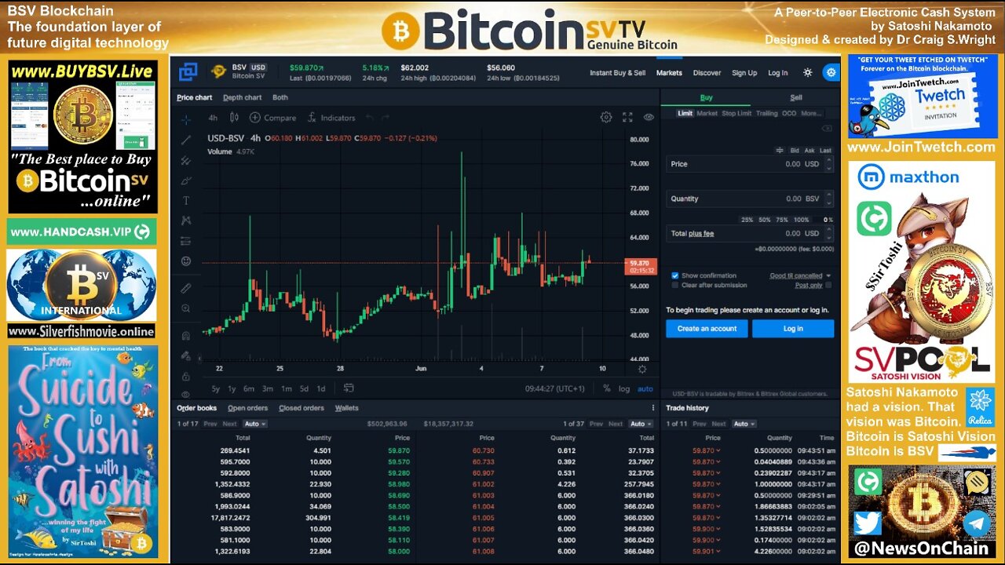
Task: Open sell order book Auto dropdown
Action: [641, 424]
